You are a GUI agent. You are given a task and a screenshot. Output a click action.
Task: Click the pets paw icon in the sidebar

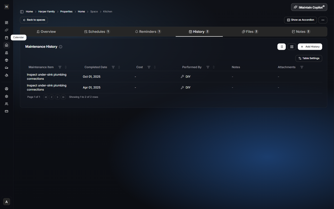[6, 75]
